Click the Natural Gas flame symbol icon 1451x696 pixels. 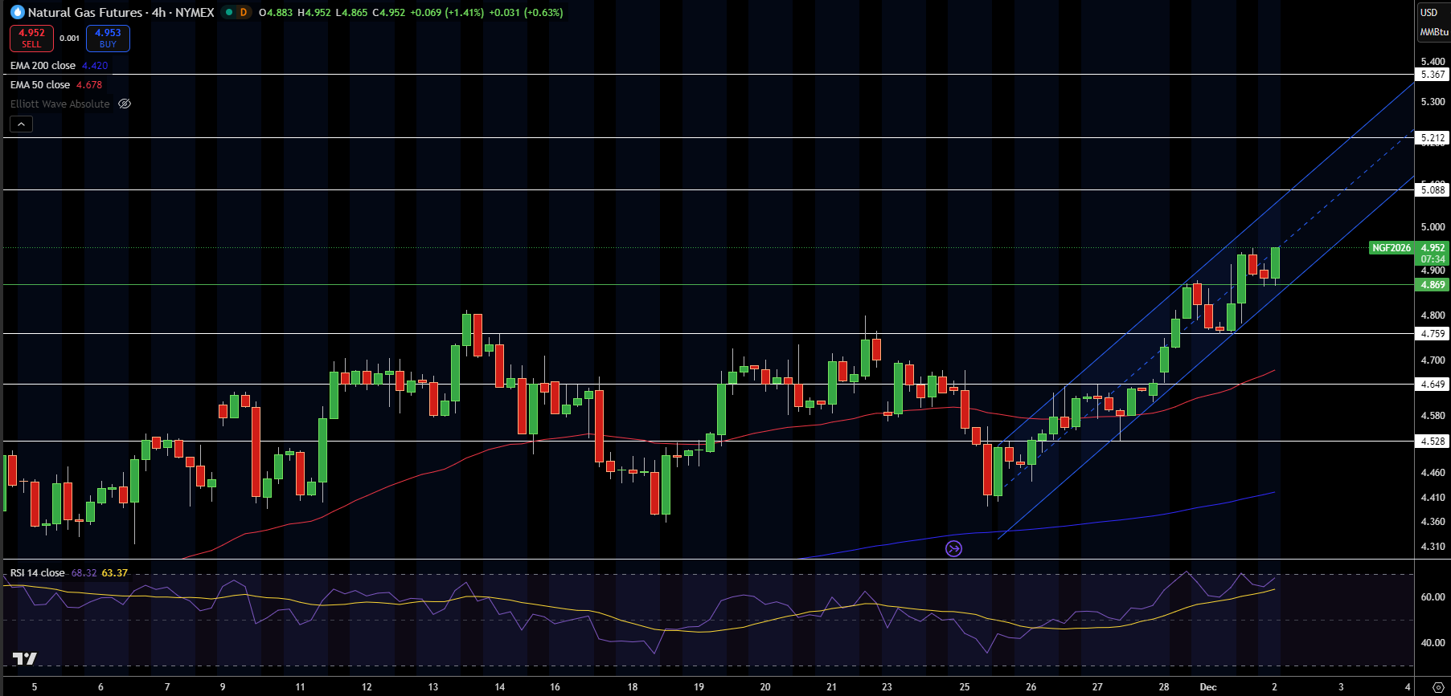click(x=18, y=12)
